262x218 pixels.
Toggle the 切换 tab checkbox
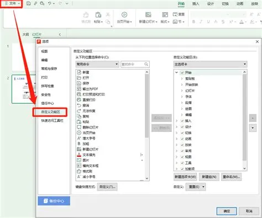click(182, 133)
